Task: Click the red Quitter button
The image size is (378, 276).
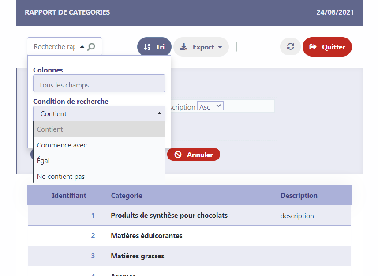Action: 327,47
